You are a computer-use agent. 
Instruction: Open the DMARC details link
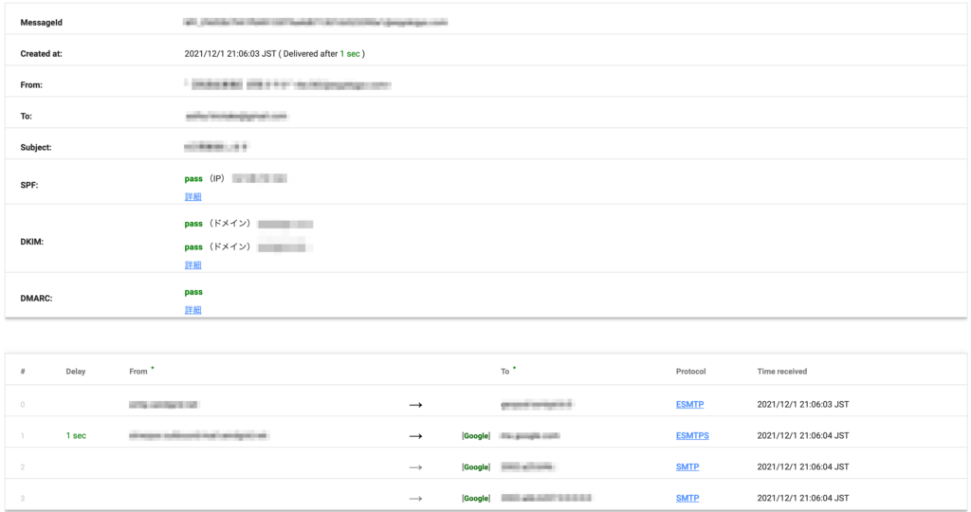[192, 310]
